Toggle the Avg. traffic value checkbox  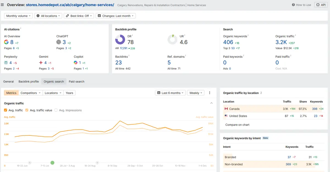pyautogui.click(x=27, y=110)
